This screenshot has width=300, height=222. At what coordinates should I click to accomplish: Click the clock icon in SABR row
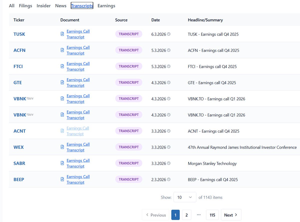[169, 163]
